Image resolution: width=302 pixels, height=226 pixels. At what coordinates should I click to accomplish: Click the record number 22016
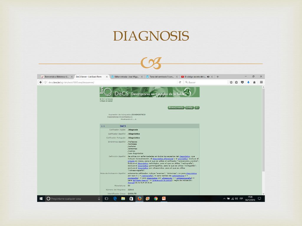point(131,190)
